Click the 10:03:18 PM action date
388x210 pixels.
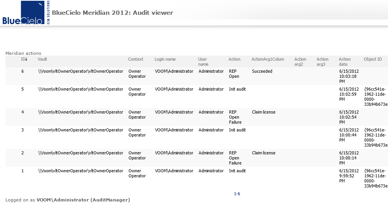click(349, 76)
